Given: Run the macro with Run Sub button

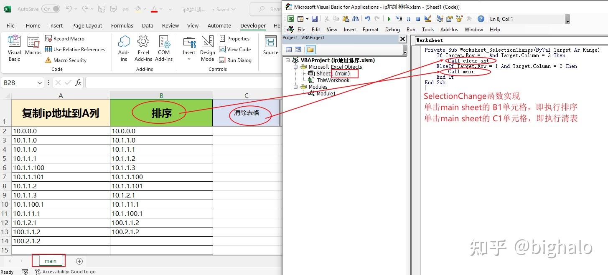Looking at the screenshot, I should (x=389, y=19).
